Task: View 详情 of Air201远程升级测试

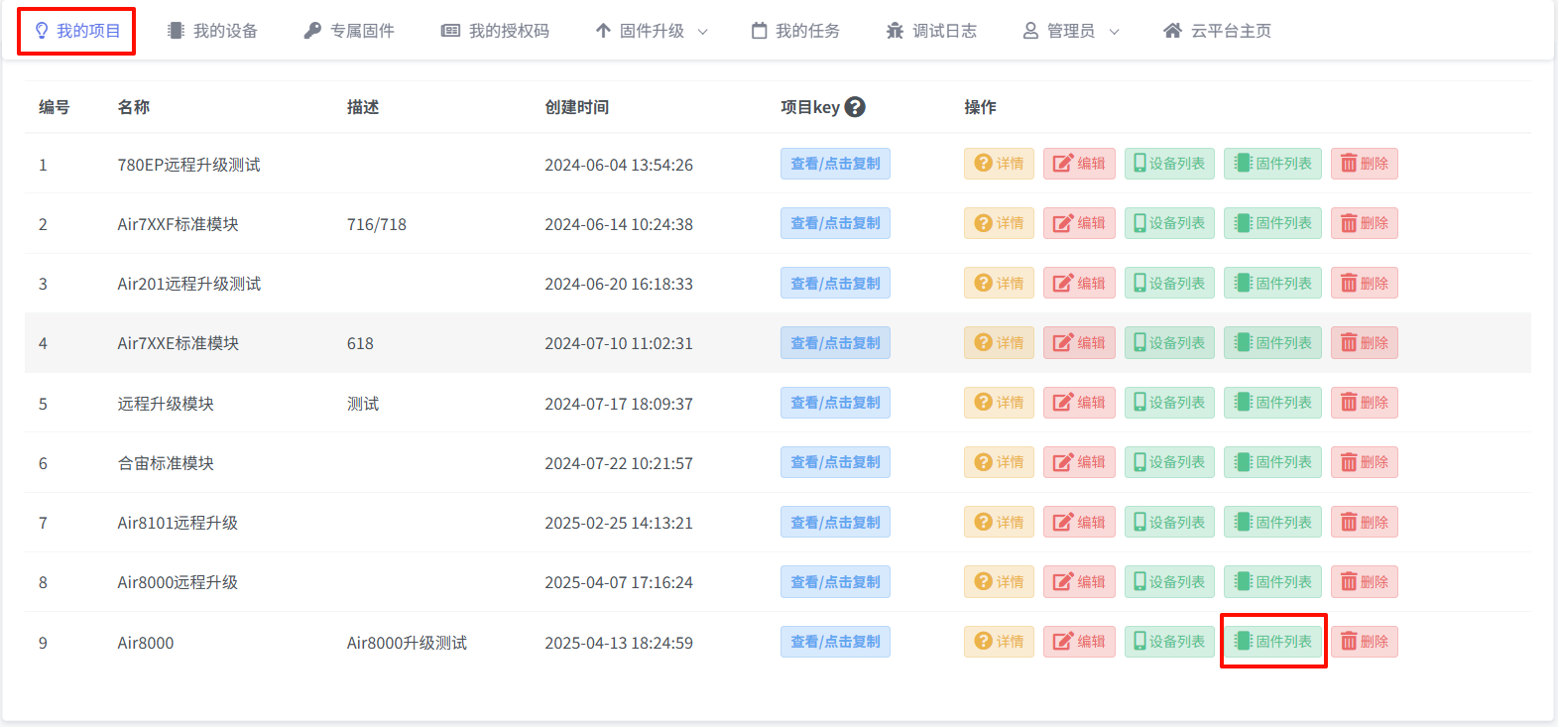Action: [999, 283]
